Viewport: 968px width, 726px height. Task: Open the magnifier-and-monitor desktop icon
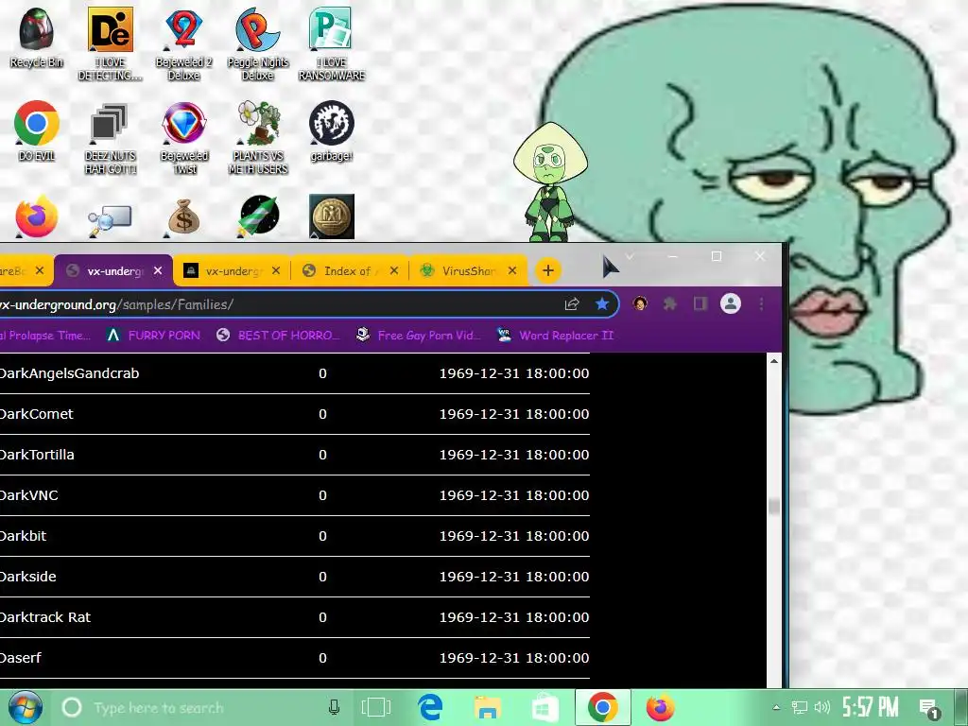(110, 219)
